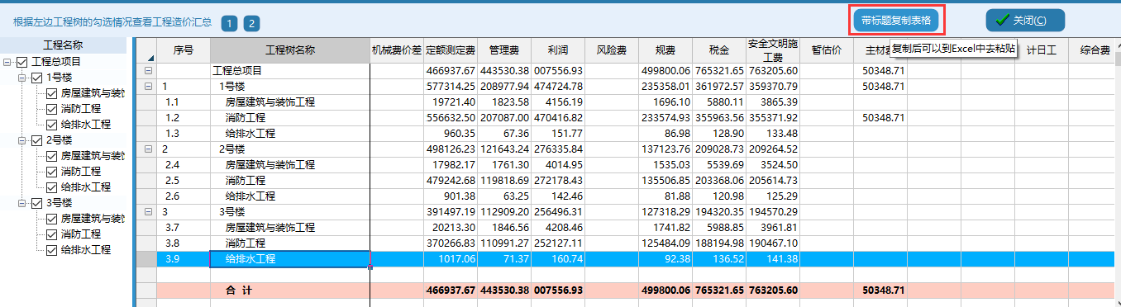Collapse the 2号楼 row in the grid
The width and height of the screenshot is (1121, 307).
point(149,149)
